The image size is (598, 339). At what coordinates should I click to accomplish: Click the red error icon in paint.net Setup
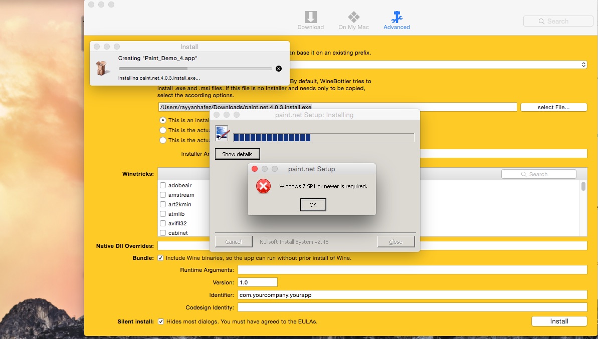click(x=263, y=186)
